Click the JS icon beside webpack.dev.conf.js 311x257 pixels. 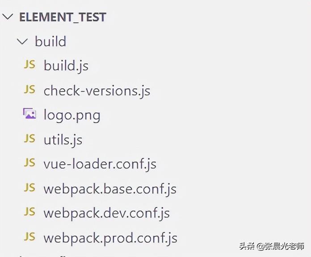(29, 212)
